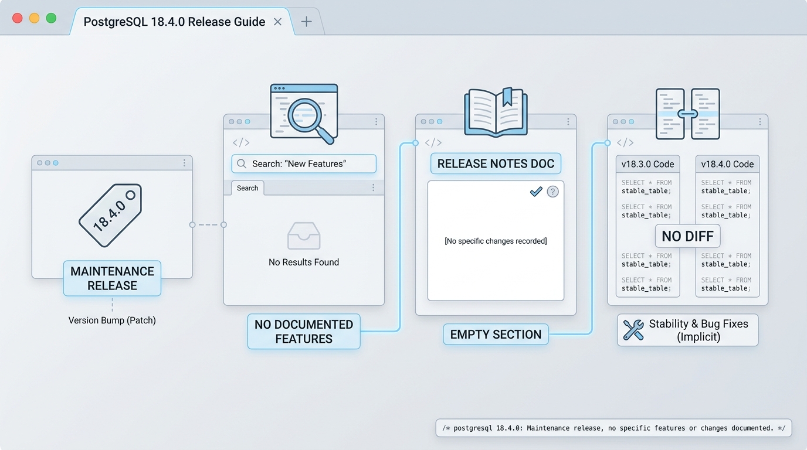807x450 pixels.
Task: Click the code brackets icon in release notes window
Action: point(433,142)
